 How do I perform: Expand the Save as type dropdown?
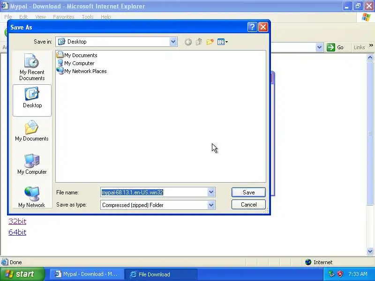(x=211, y=205)
